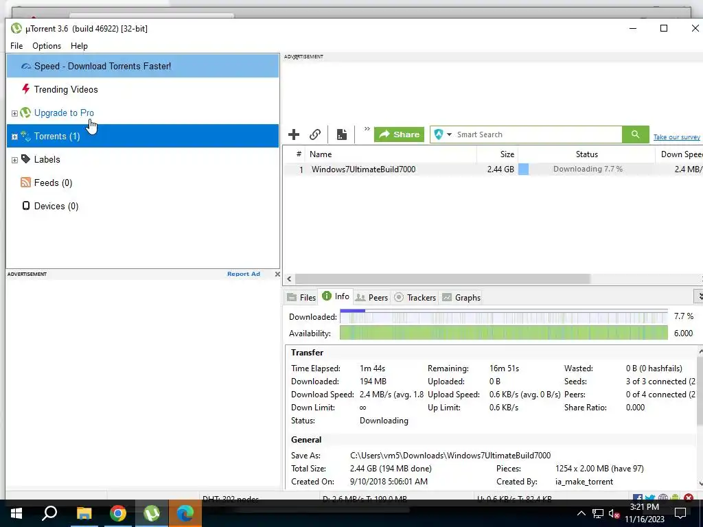Click the 2.44 GB size cell

500,169
